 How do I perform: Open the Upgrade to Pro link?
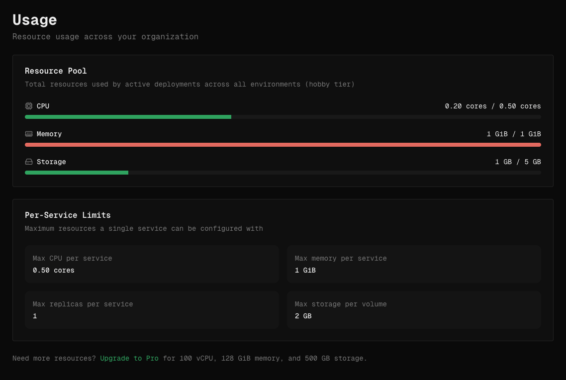tap(129, 358)
